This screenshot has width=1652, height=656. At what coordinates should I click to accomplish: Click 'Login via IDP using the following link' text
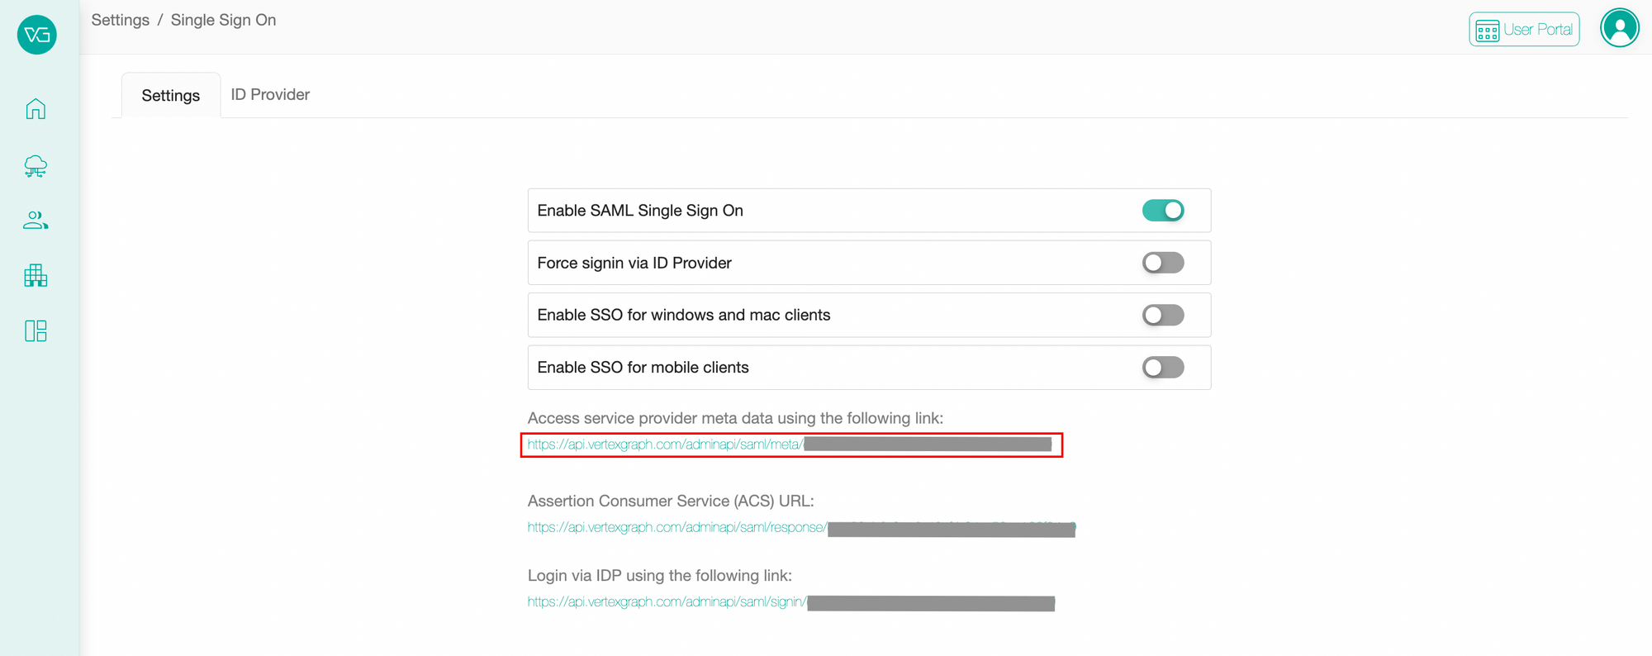coord(659,575)
